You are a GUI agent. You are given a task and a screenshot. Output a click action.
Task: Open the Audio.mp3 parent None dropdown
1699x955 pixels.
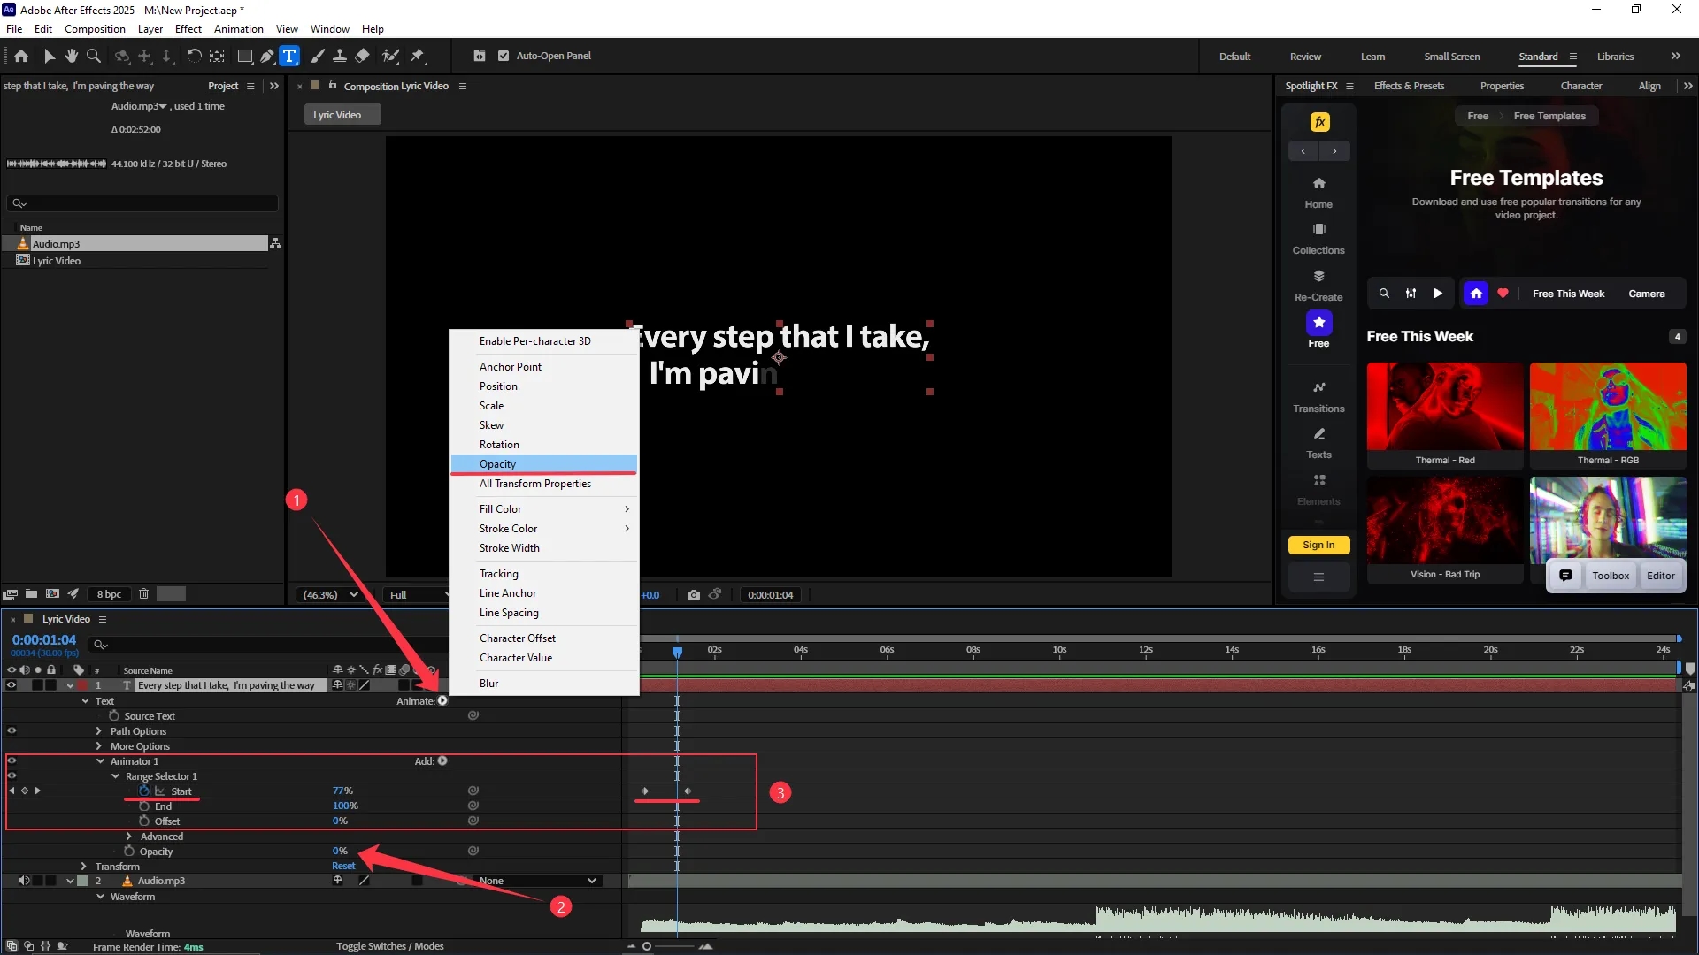pyautogui.click(x=538, y=881)
